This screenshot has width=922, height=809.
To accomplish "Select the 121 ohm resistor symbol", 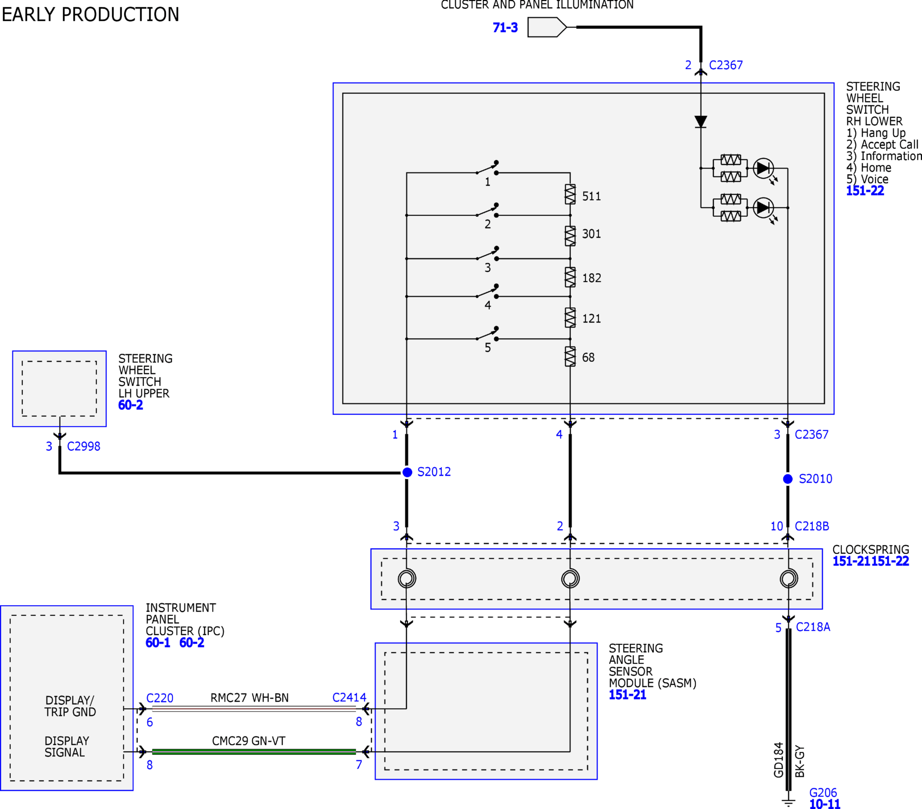I will pos(570,317).
